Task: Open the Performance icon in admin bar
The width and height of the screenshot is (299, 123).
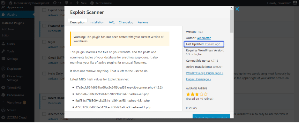Action: [x=92, y=3]
